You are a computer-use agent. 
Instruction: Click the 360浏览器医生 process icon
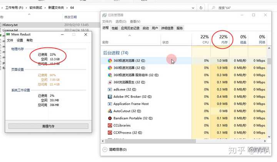tap(110, 82)
